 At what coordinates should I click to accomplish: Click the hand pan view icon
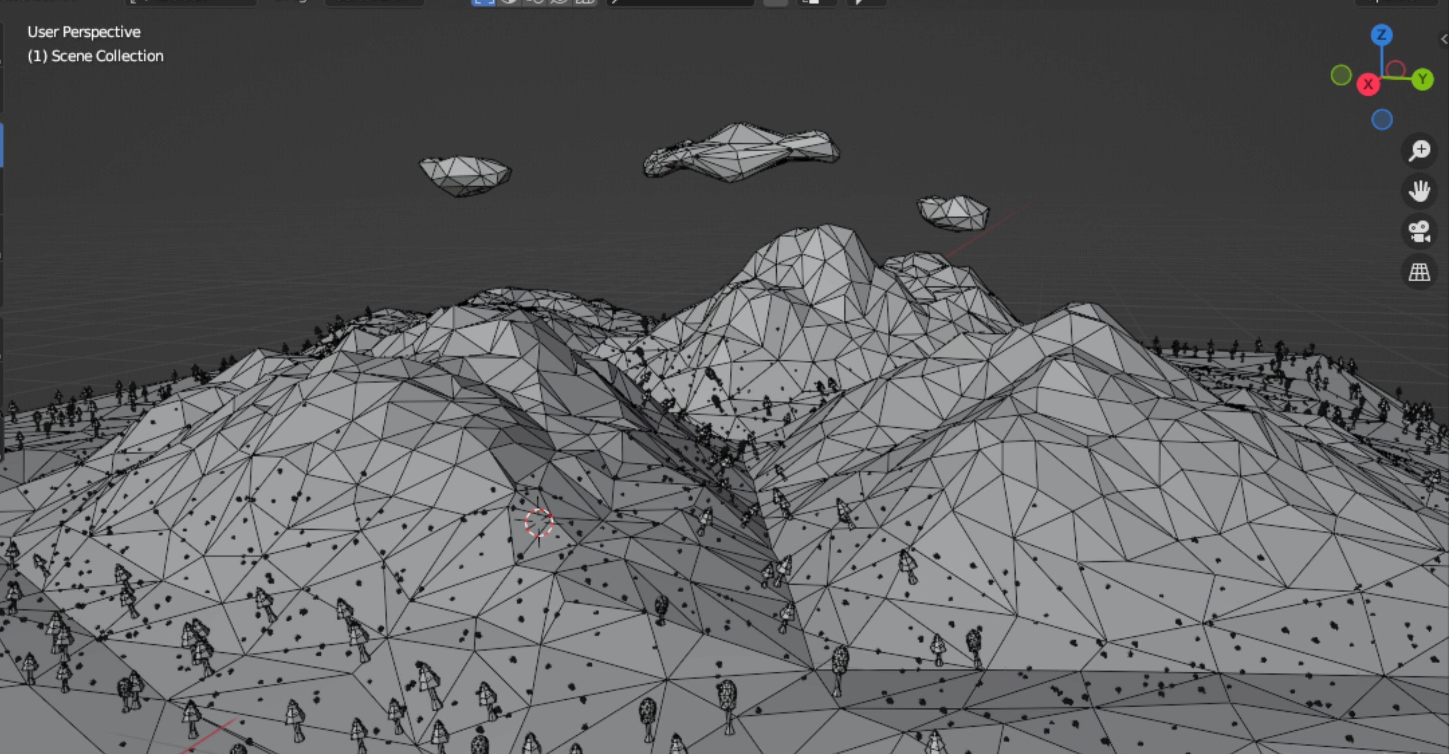click(x=1420, y=191)
